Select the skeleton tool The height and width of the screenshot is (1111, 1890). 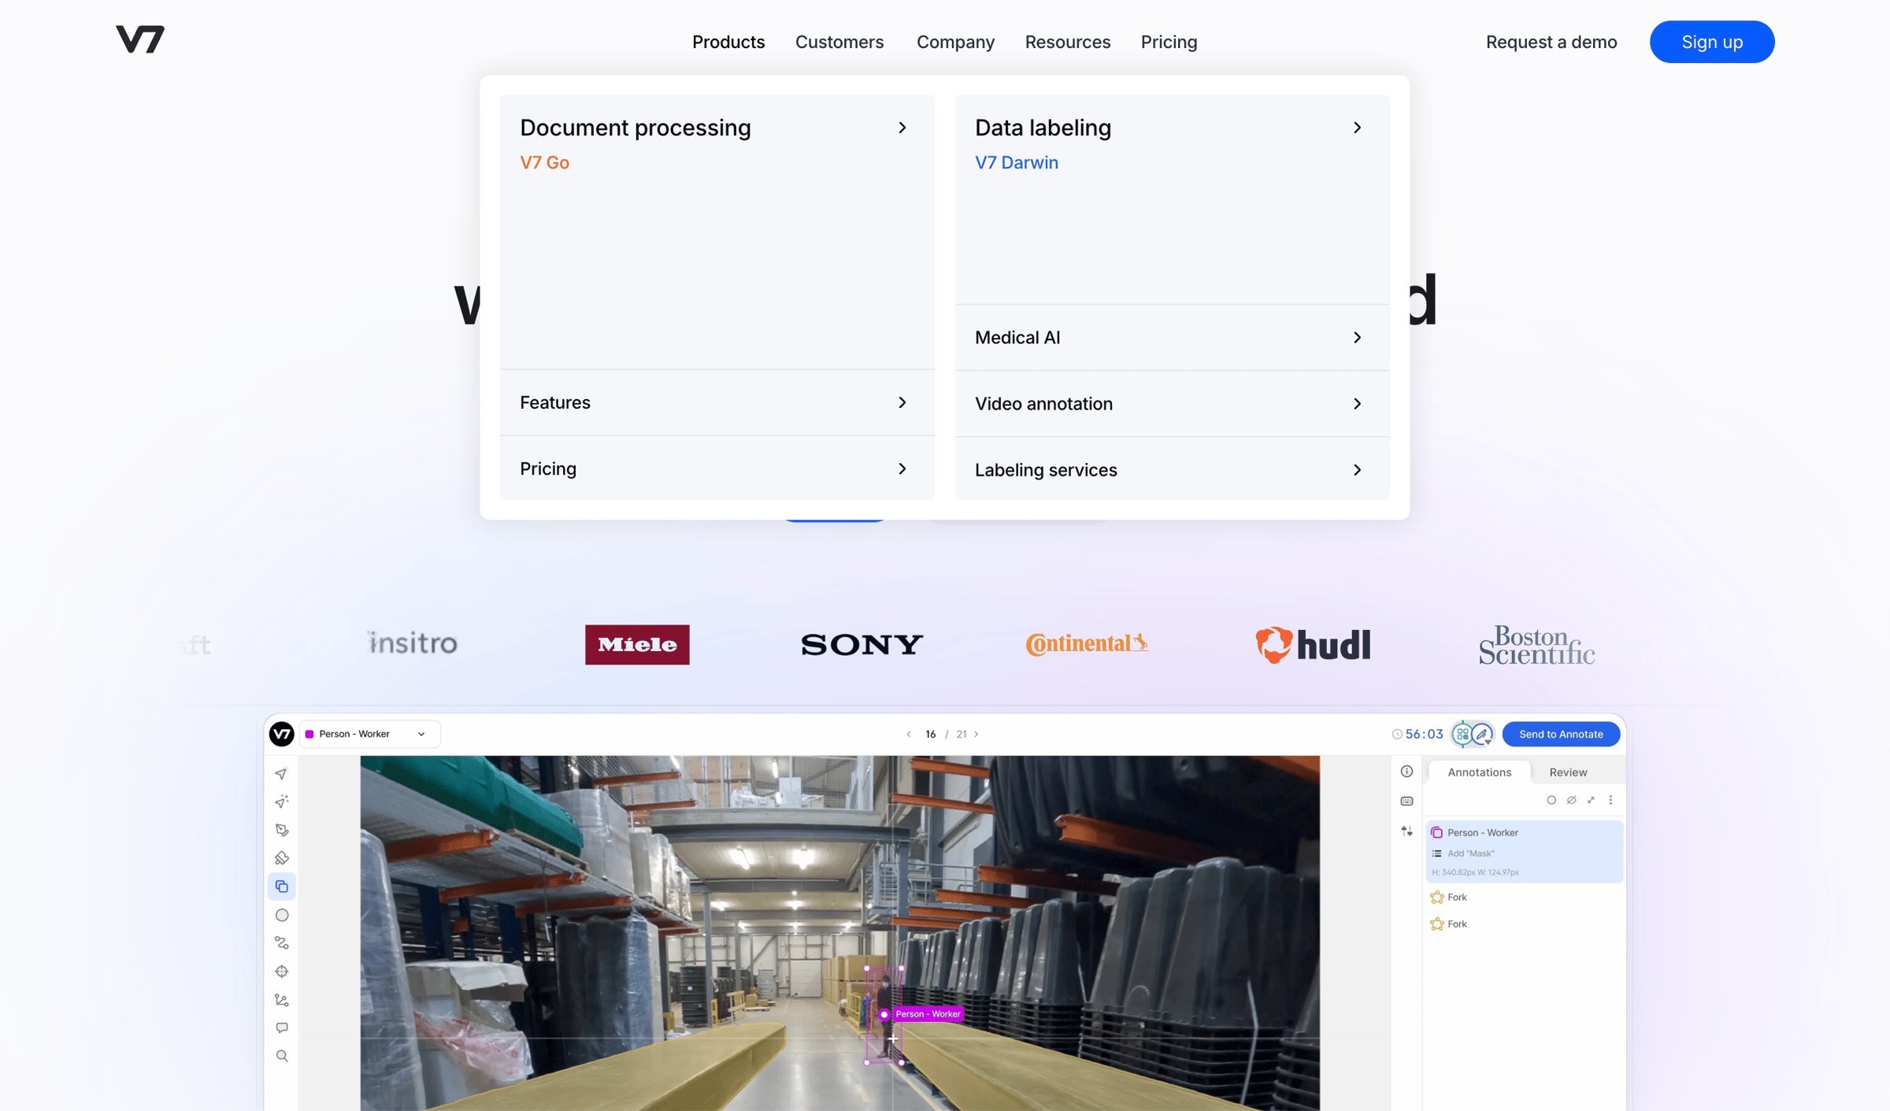tap(281, 1000)
